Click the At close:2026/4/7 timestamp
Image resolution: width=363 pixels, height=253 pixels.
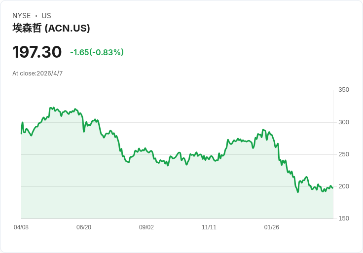point(37,73)
